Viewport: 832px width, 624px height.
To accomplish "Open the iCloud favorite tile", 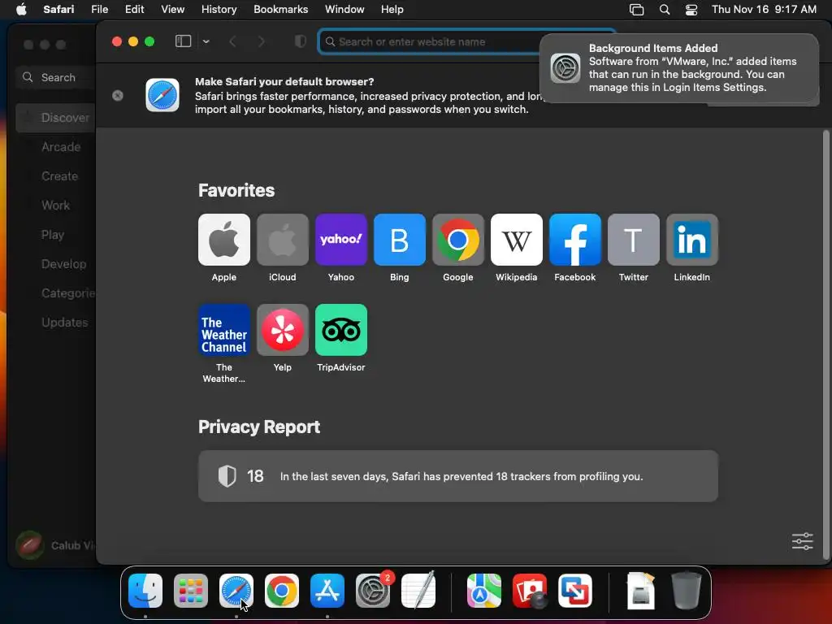I will (x=282, y=240).
